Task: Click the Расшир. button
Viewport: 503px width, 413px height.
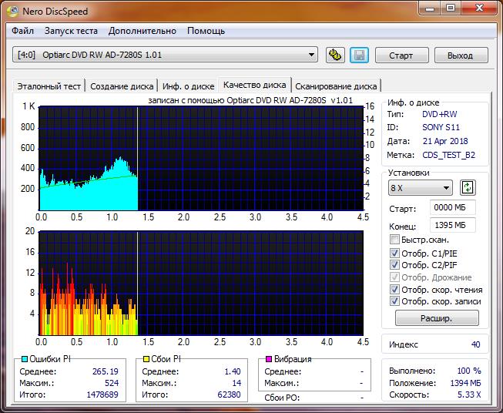Action: coord(436,318)
